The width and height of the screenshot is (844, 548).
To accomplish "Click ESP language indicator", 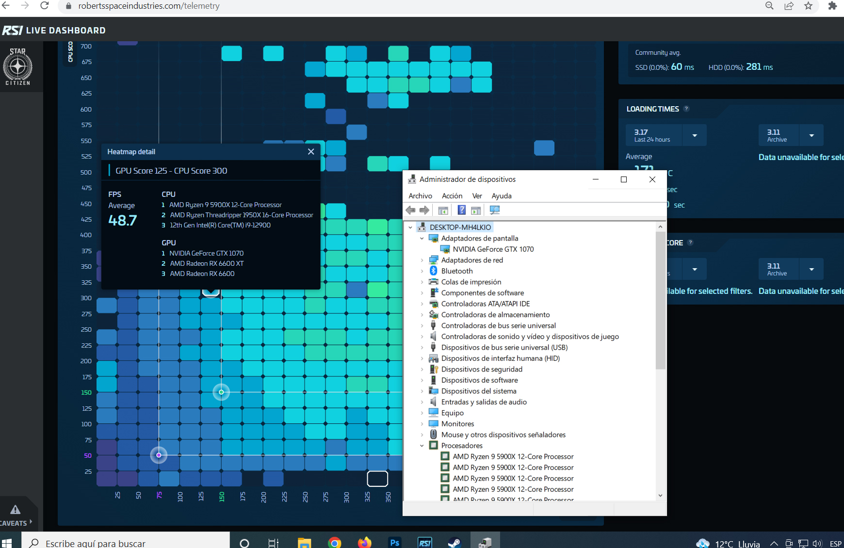I will (835, 543).
